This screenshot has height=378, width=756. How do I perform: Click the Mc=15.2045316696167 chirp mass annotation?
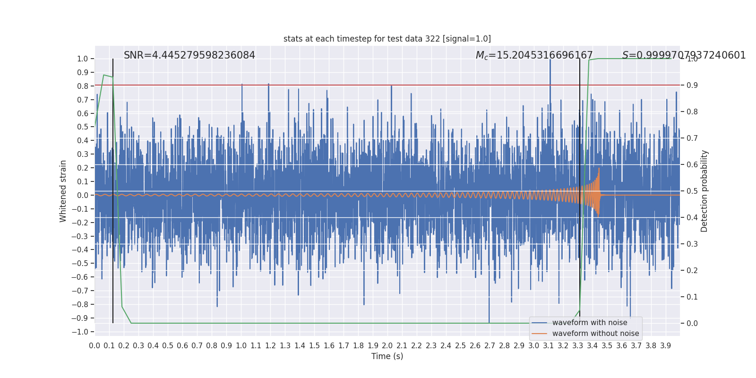534,55
